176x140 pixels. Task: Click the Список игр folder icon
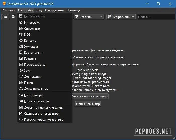[21, 28]
